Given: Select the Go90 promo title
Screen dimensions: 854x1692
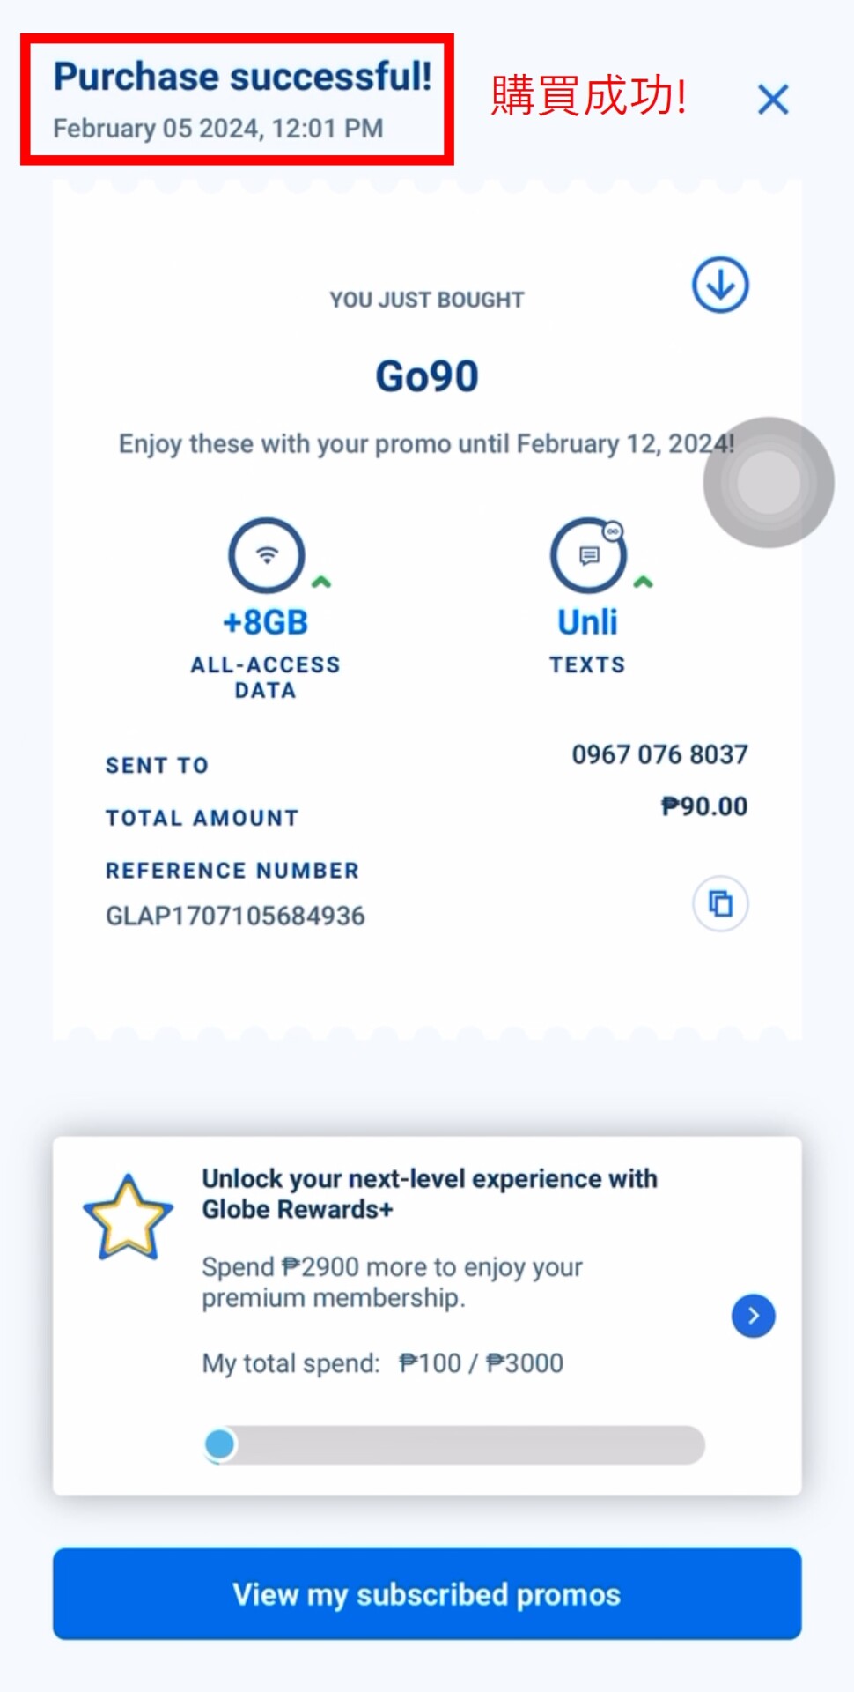Looking at the screenshot, I should (427, 376).
